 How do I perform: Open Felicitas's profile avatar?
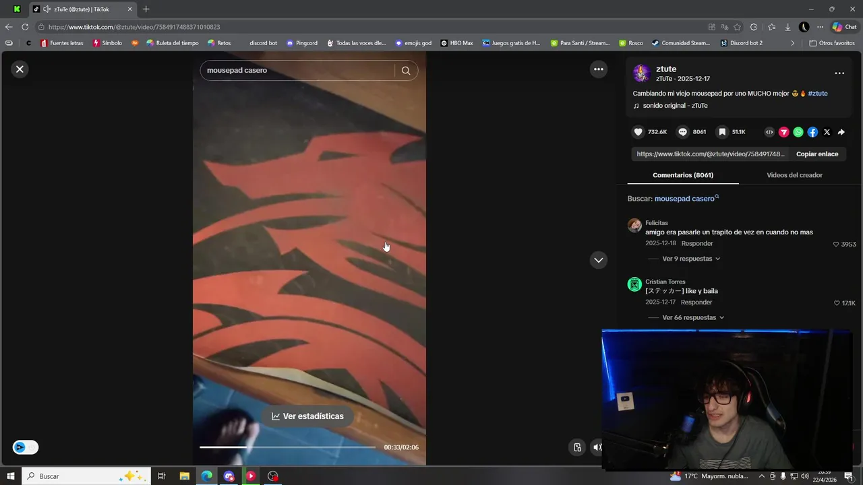634,226
